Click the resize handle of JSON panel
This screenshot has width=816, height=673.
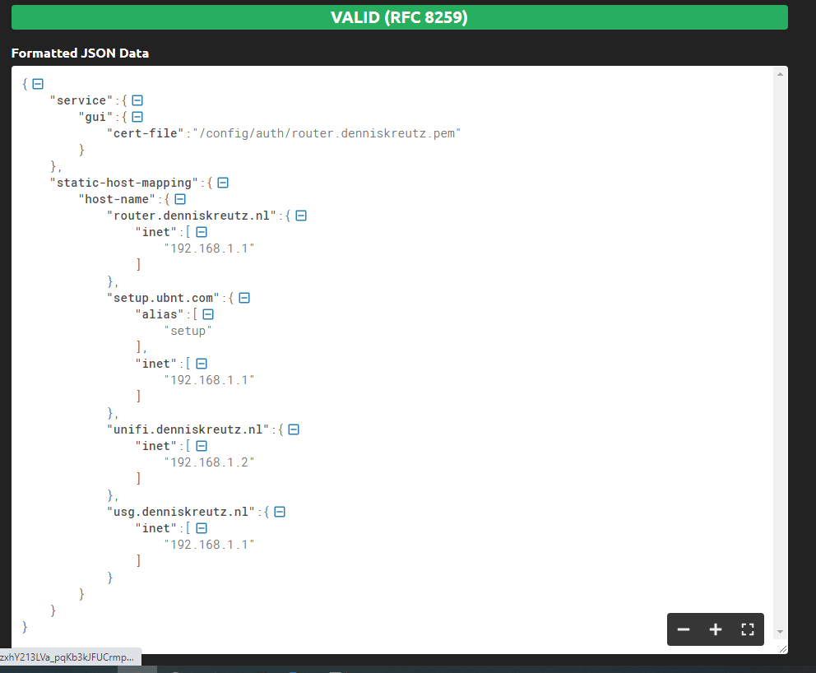pyautogui.click(x=782, y=649)
